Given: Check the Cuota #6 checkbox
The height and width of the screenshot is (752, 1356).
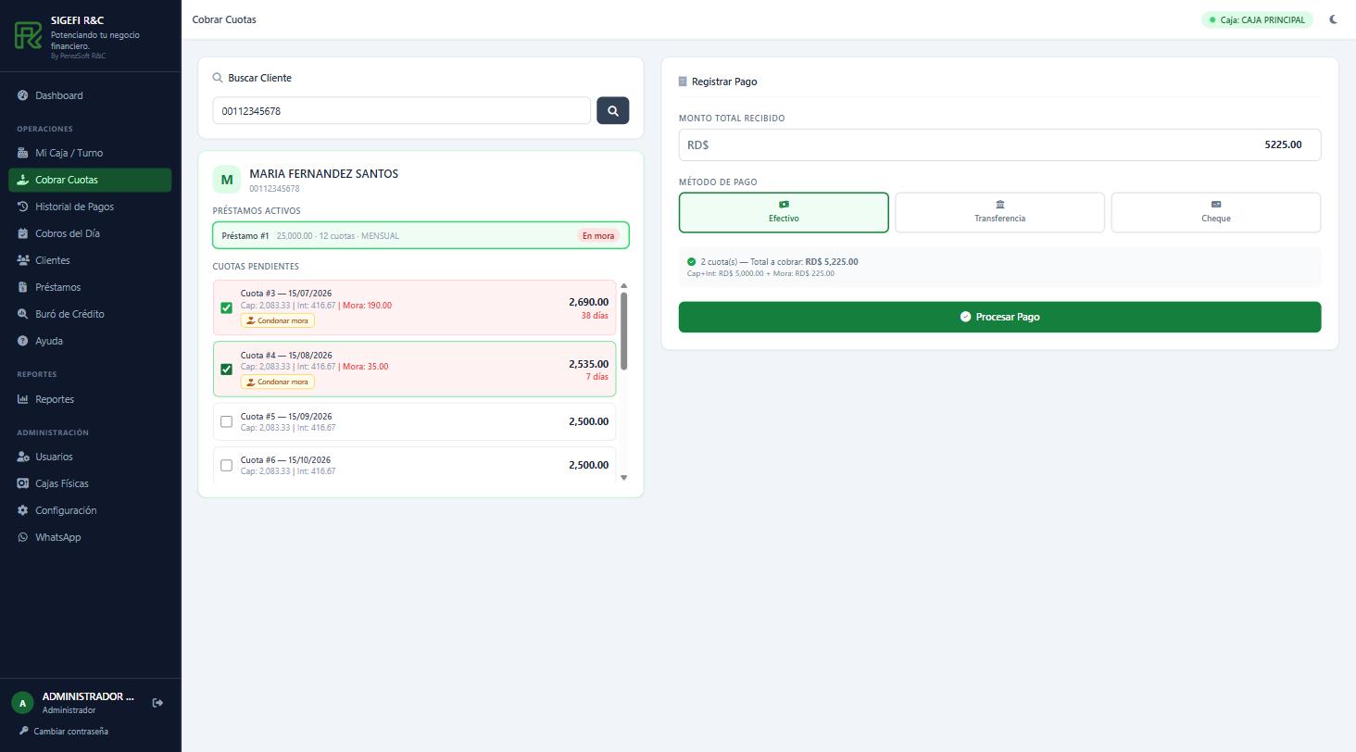Looking at the screenshot, I should click(226, 465).
